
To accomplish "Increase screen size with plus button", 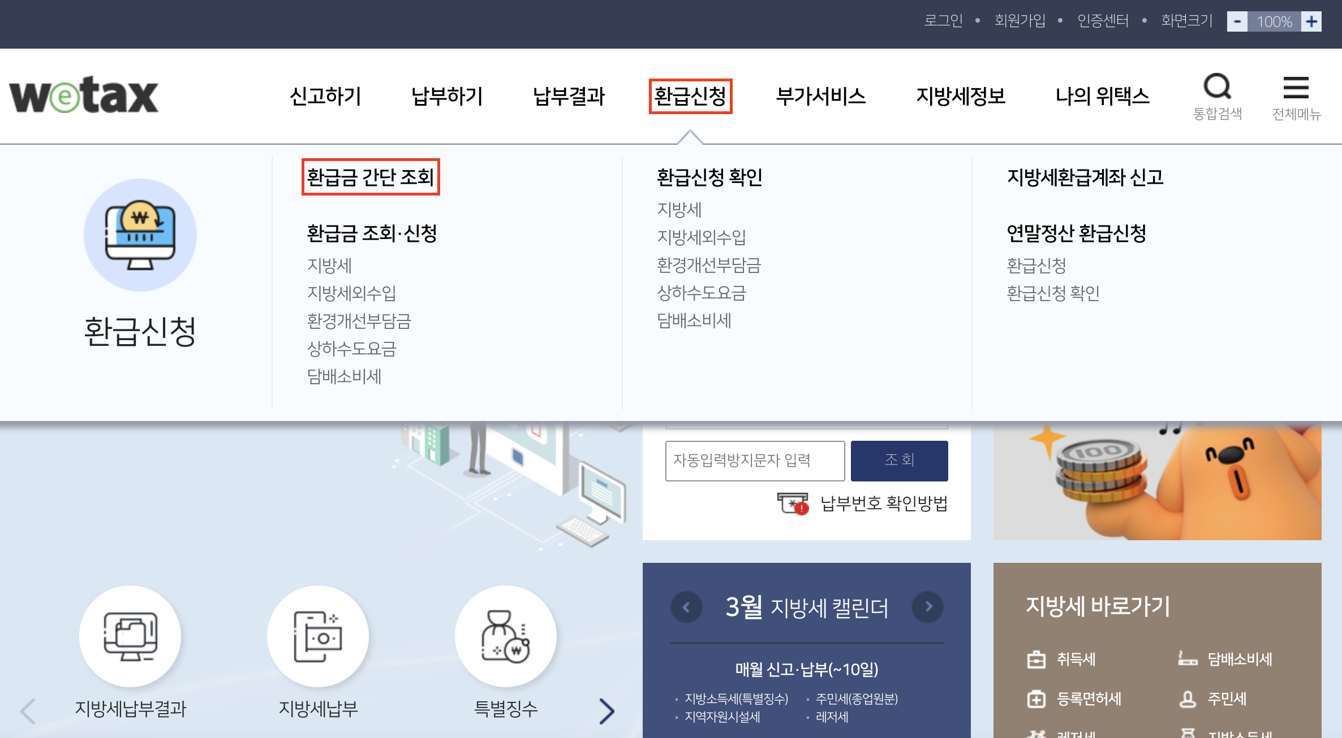I will (x=1311, y=21).
